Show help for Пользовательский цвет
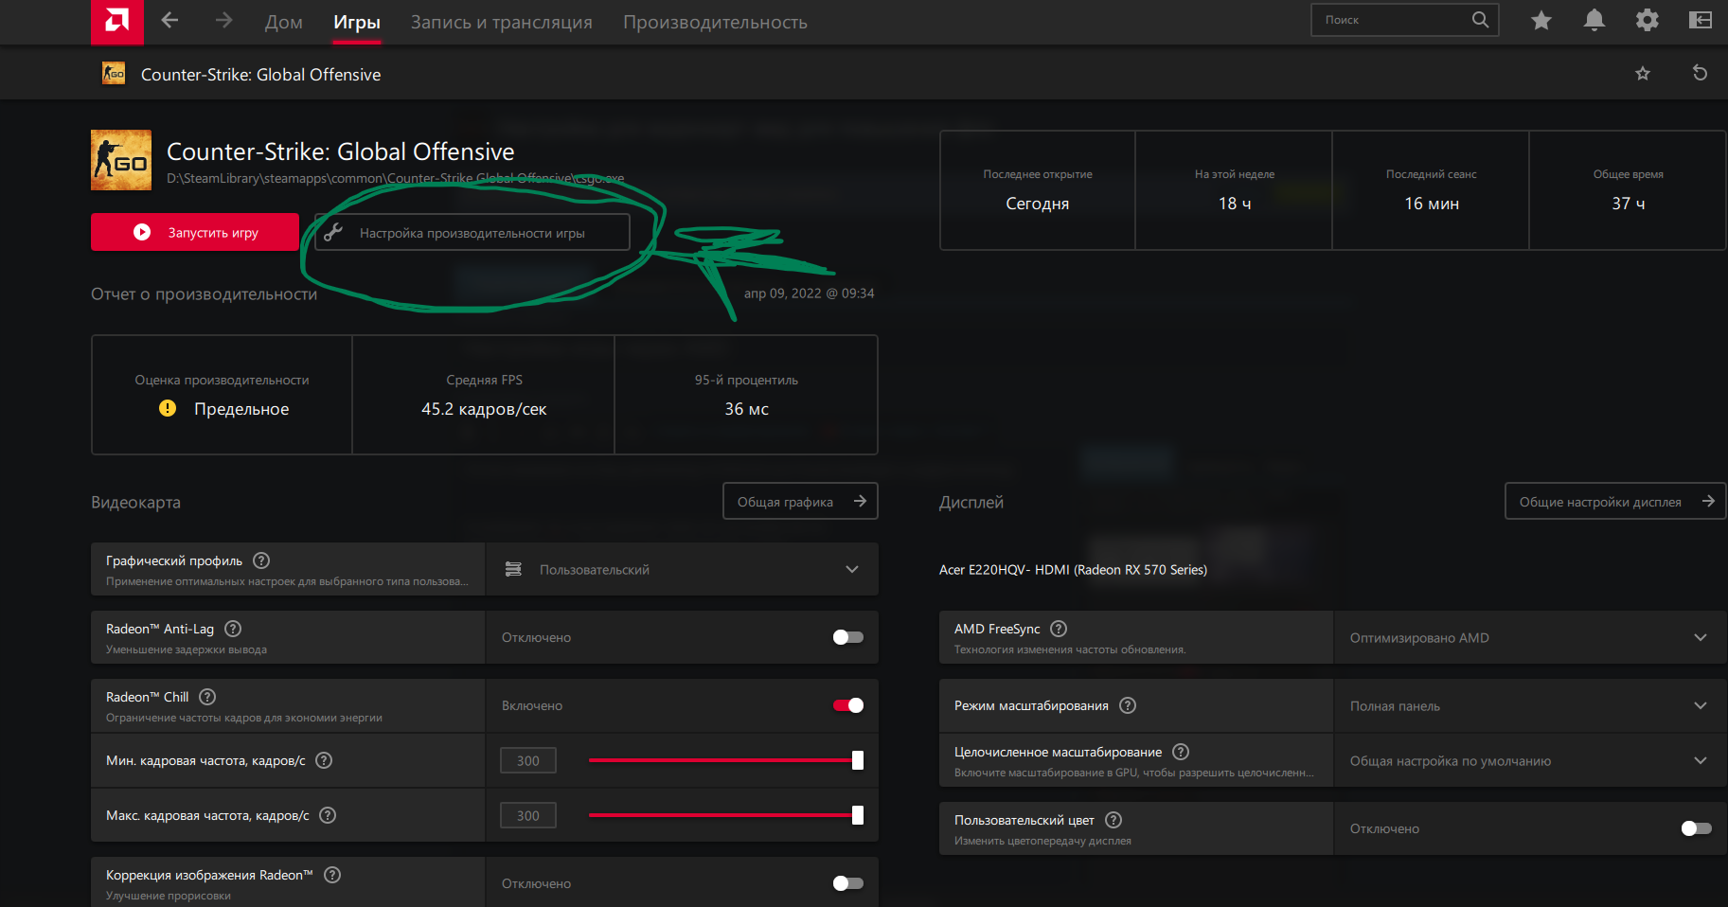Screen dimensions: 1728x907 [1113, 820]
